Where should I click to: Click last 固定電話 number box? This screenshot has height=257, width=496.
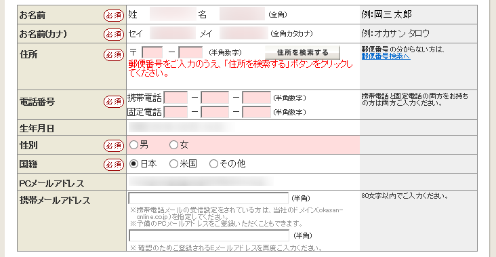(257, 112)
